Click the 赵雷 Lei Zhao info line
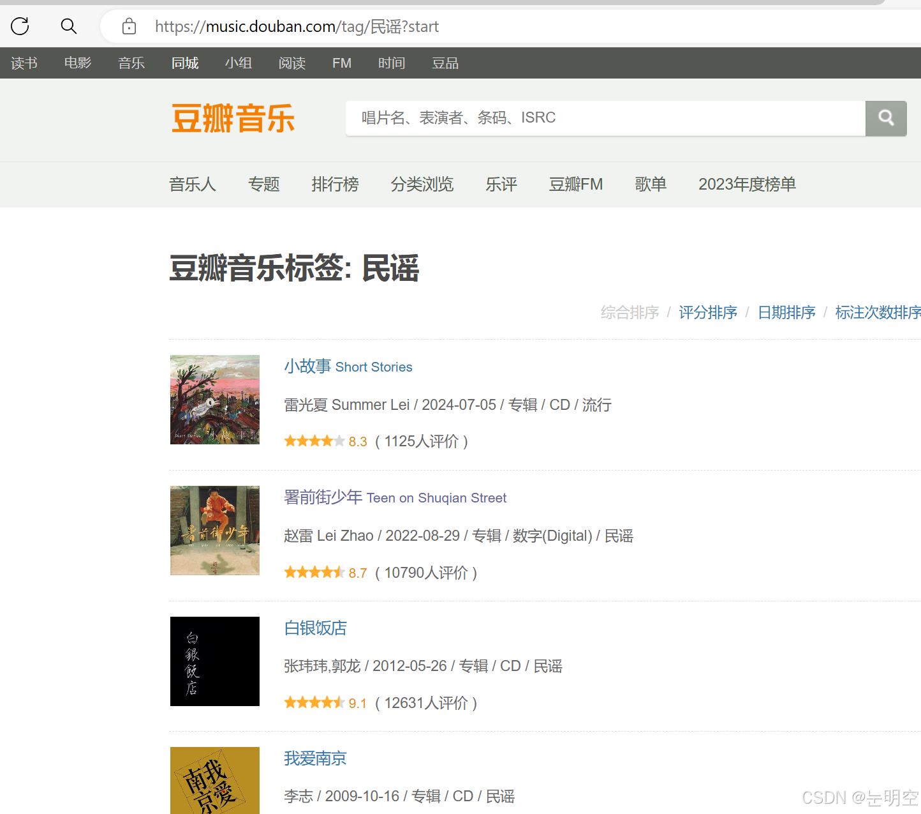Viewport: 921px width, 814px height. pos(459,536)
